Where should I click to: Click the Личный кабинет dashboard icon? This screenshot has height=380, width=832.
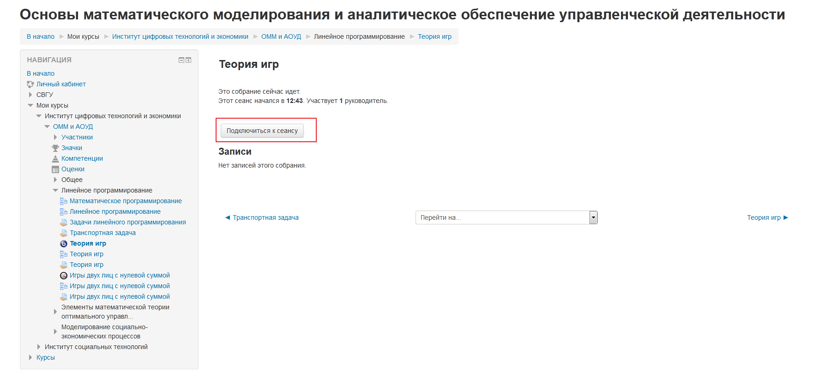click(30, 84)
